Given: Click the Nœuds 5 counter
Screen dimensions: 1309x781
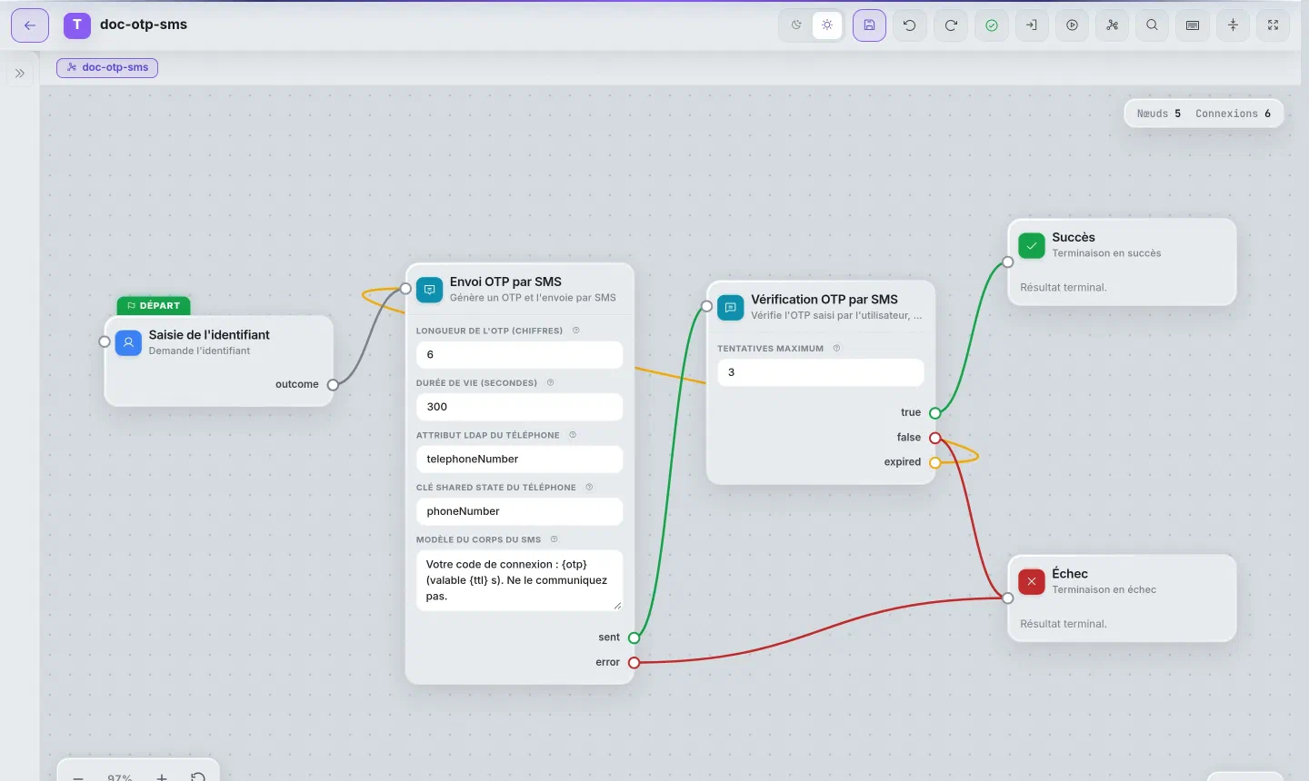Looking at the screenshot, I should click(1158, 114).
